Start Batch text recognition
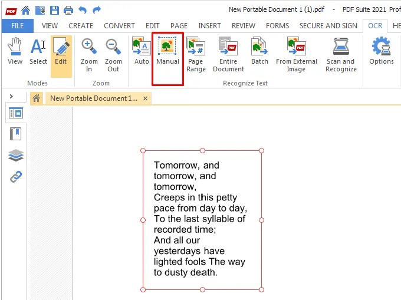This screenshot has height=300, width=401. (259, 51)
